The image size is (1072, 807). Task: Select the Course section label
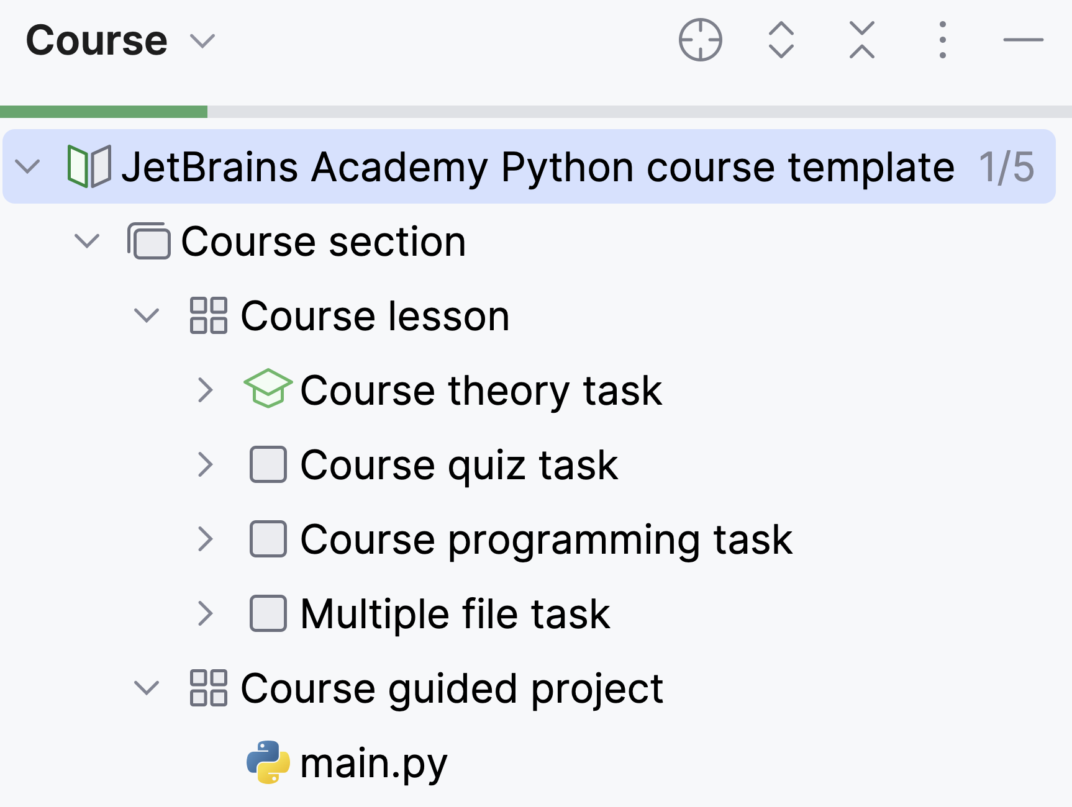point(324,241)
